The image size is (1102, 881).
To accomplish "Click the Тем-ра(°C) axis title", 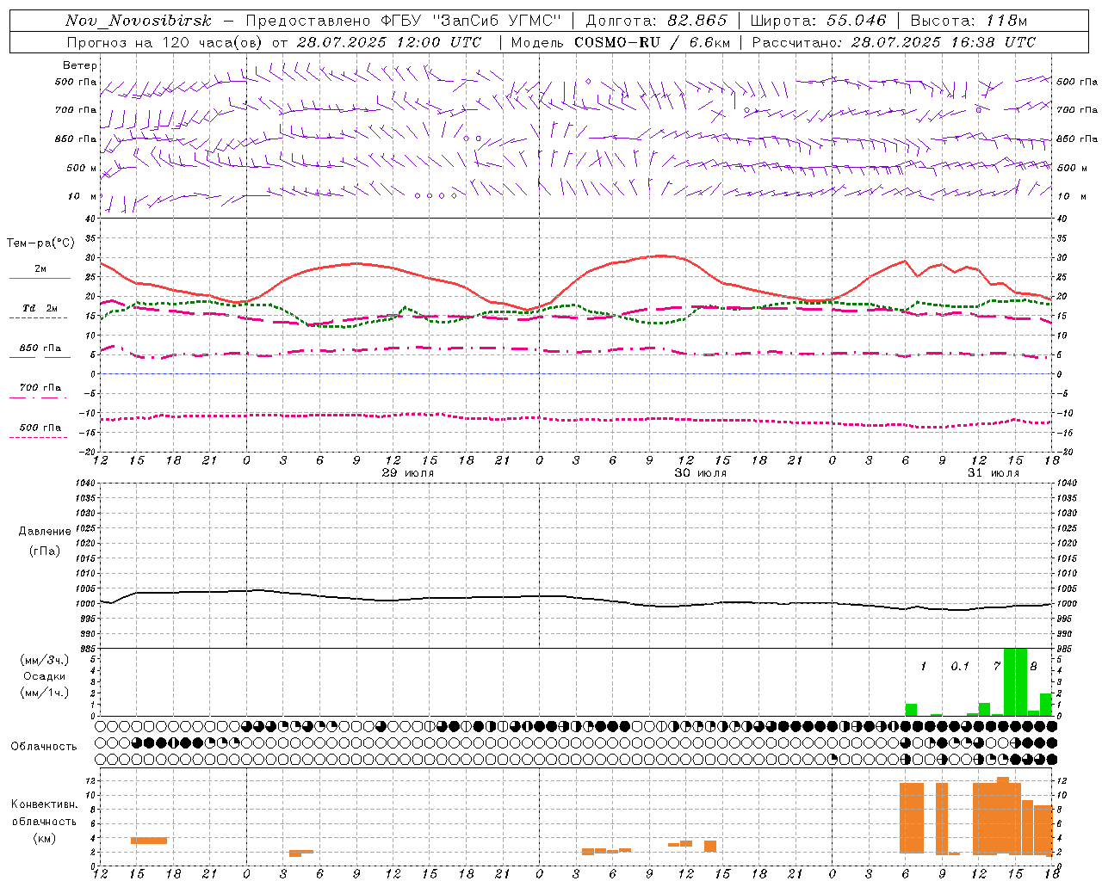I will [40, 243].
